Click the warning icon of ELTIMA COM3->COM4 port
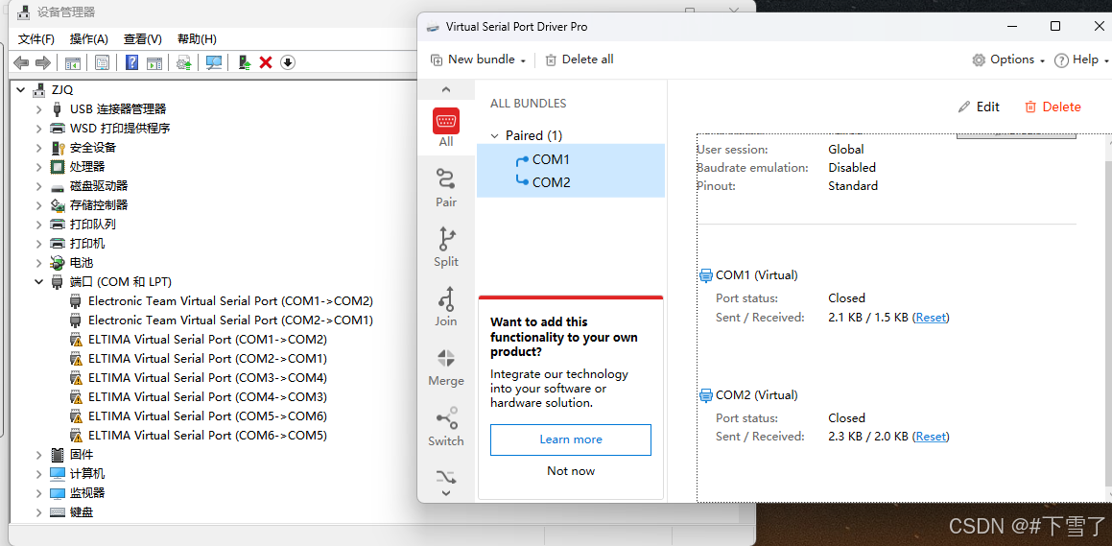 point(76,377)
